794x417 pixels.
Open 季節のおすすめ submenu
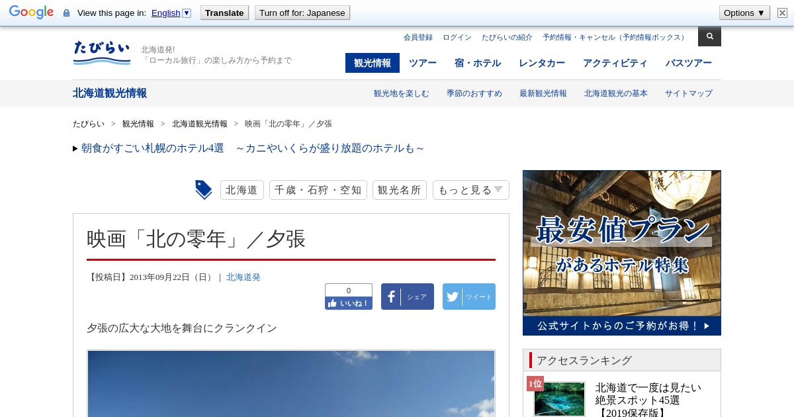(x=474, y=93)
